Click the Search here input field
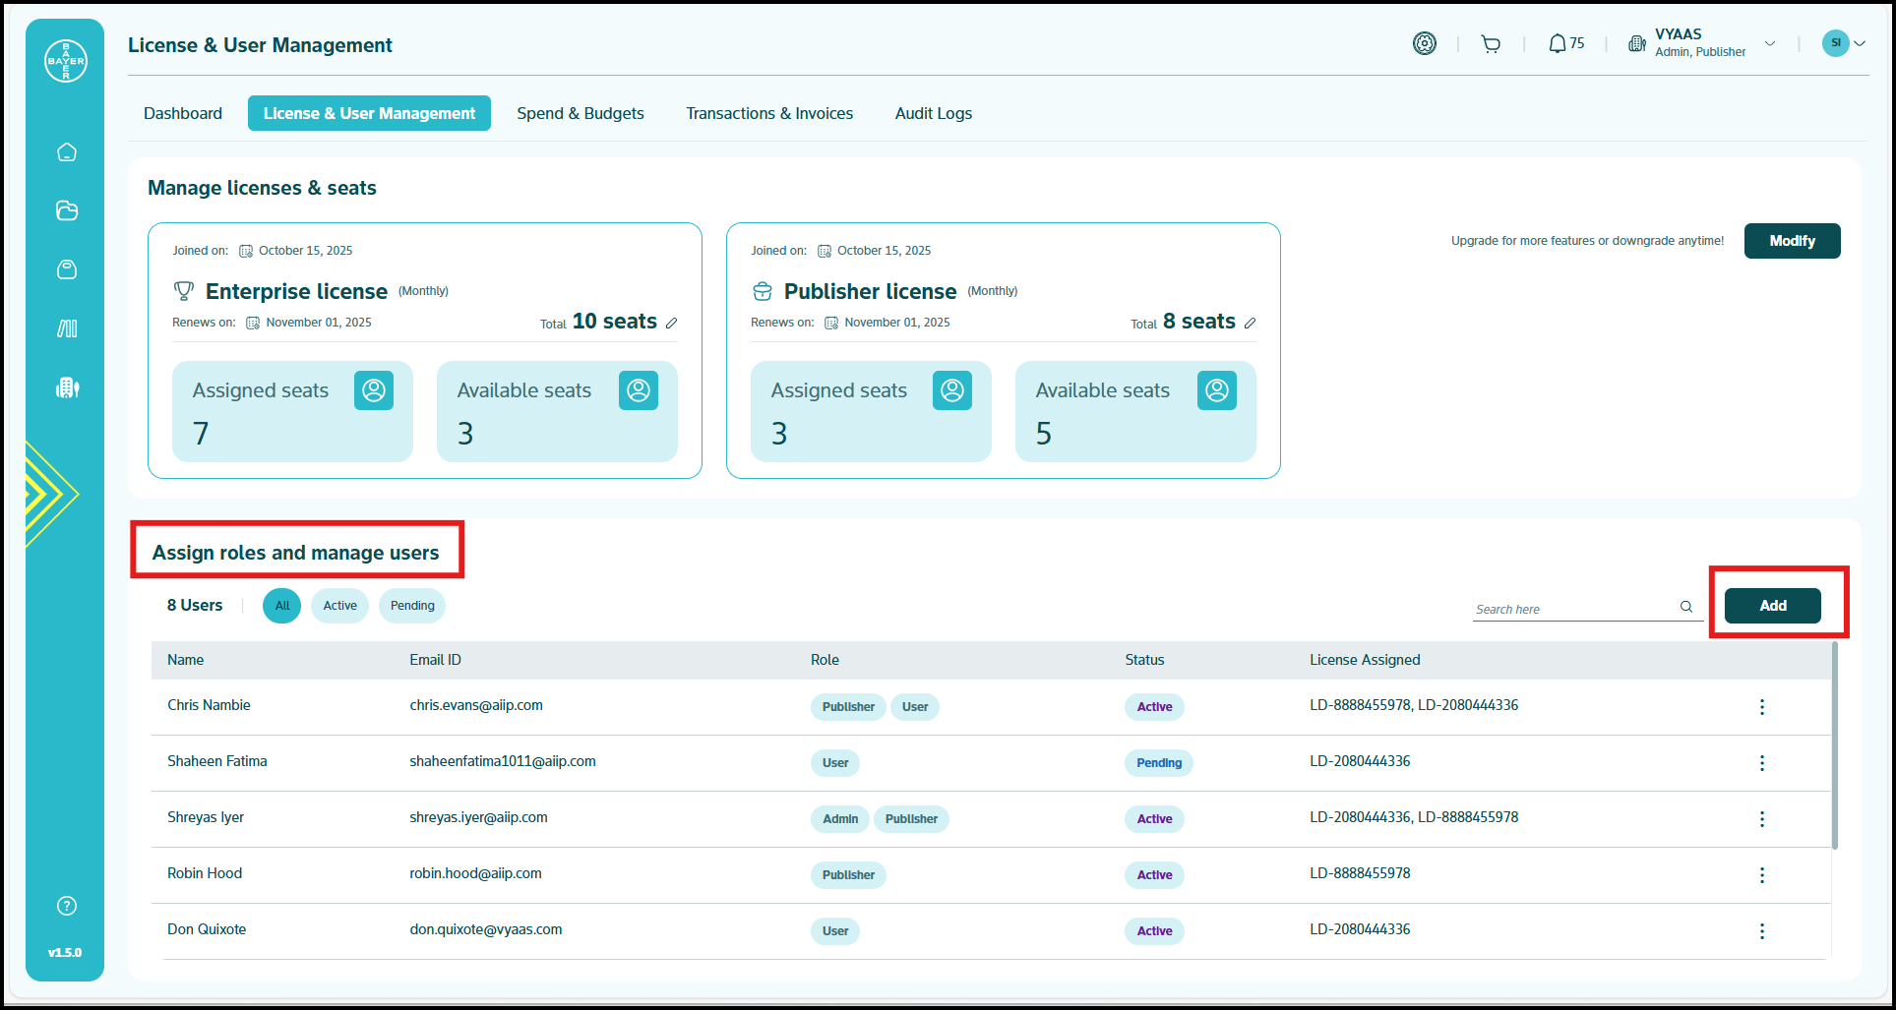 coord(1572,609)
